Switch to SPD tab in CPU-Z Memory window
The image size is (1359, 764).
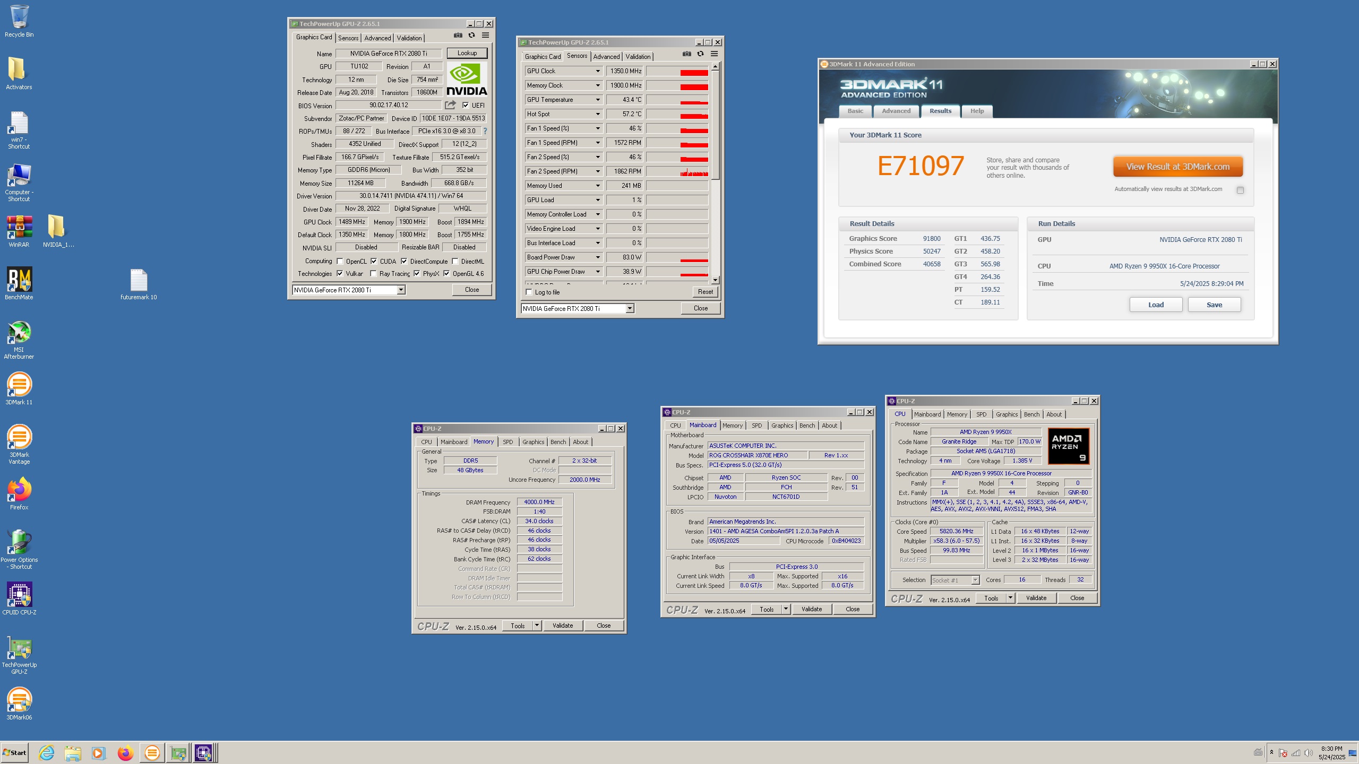click(508, 442)
